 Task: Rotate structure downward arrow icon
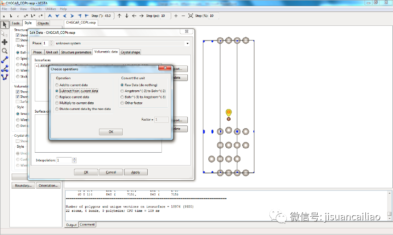click(58, 16)
